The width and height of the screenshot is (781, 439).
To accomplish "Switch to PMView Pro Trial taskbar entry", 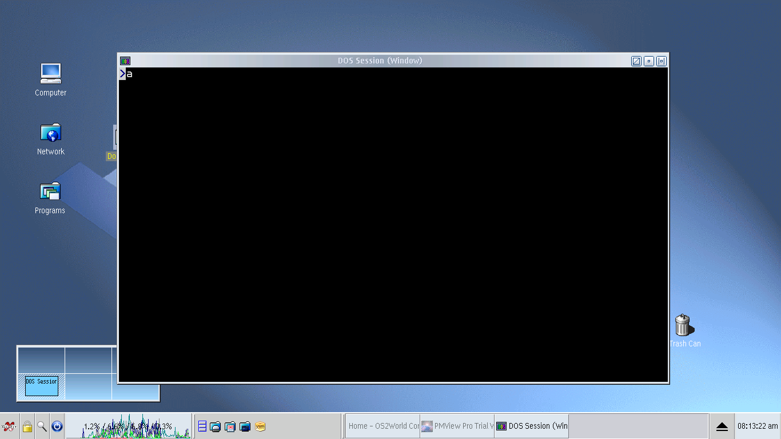I will point(457,426).
